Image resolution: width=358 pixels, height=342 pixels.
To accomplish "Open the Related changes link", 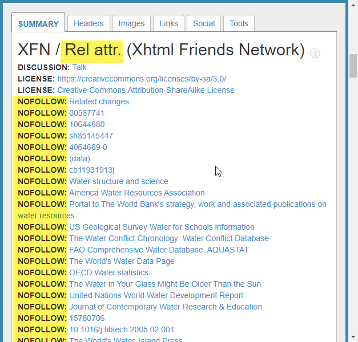I will pyautogui.click(x=99, y=101).
